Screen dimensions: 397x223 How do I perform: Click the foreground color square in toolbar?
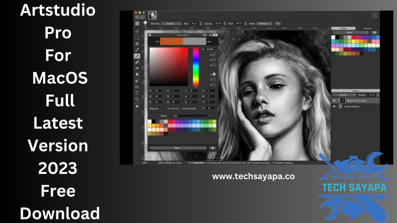(137, 24)
